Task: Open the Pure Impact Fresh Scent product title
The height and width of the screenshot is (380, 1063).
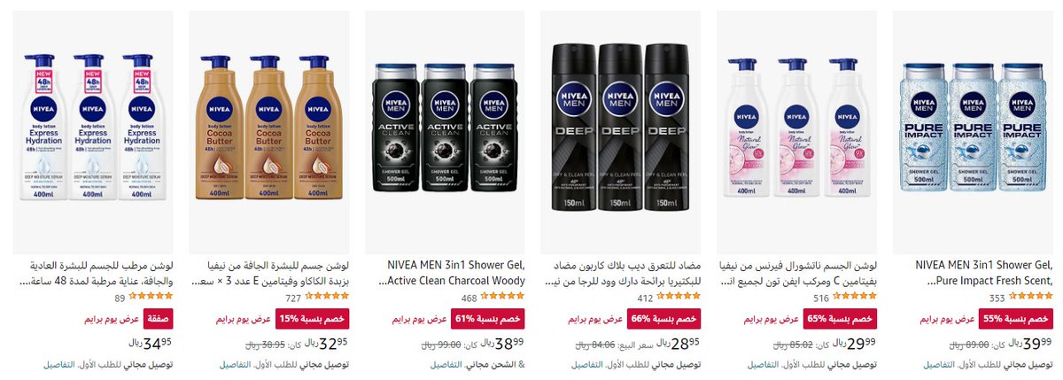Action: (x=983, y=273)
